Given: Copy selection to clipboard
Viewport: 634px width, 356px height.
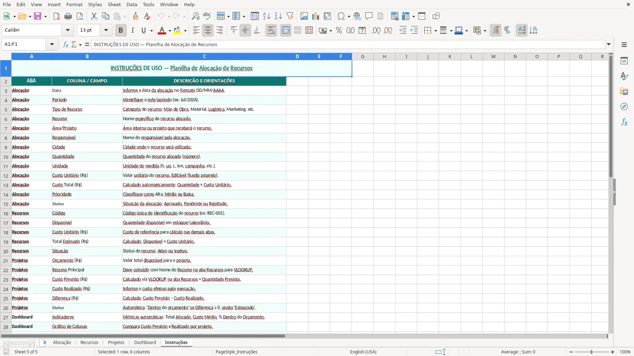Looking at the screenshot, I should tap(106, 16).
